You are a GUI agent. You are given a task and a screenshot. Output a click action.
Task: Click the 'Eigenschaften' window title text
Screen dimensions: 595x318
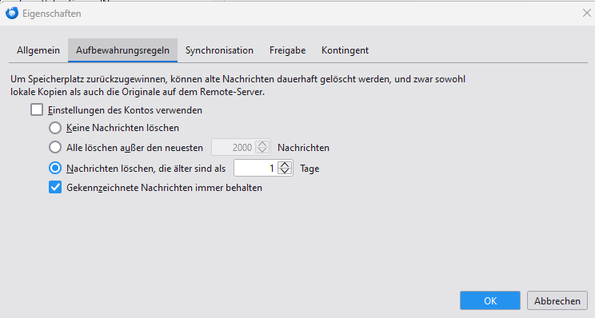coord(52,14)
